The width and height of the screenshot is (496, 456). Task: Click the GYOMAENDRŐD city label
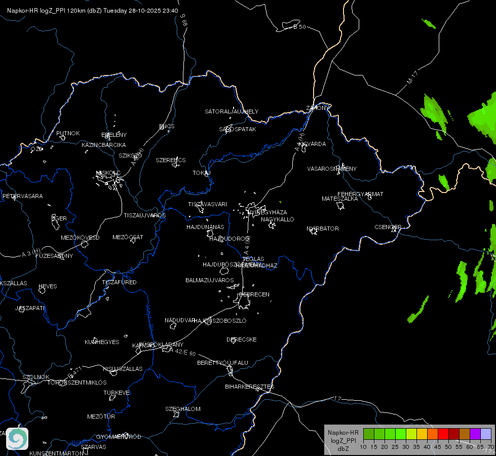[119, 437]
